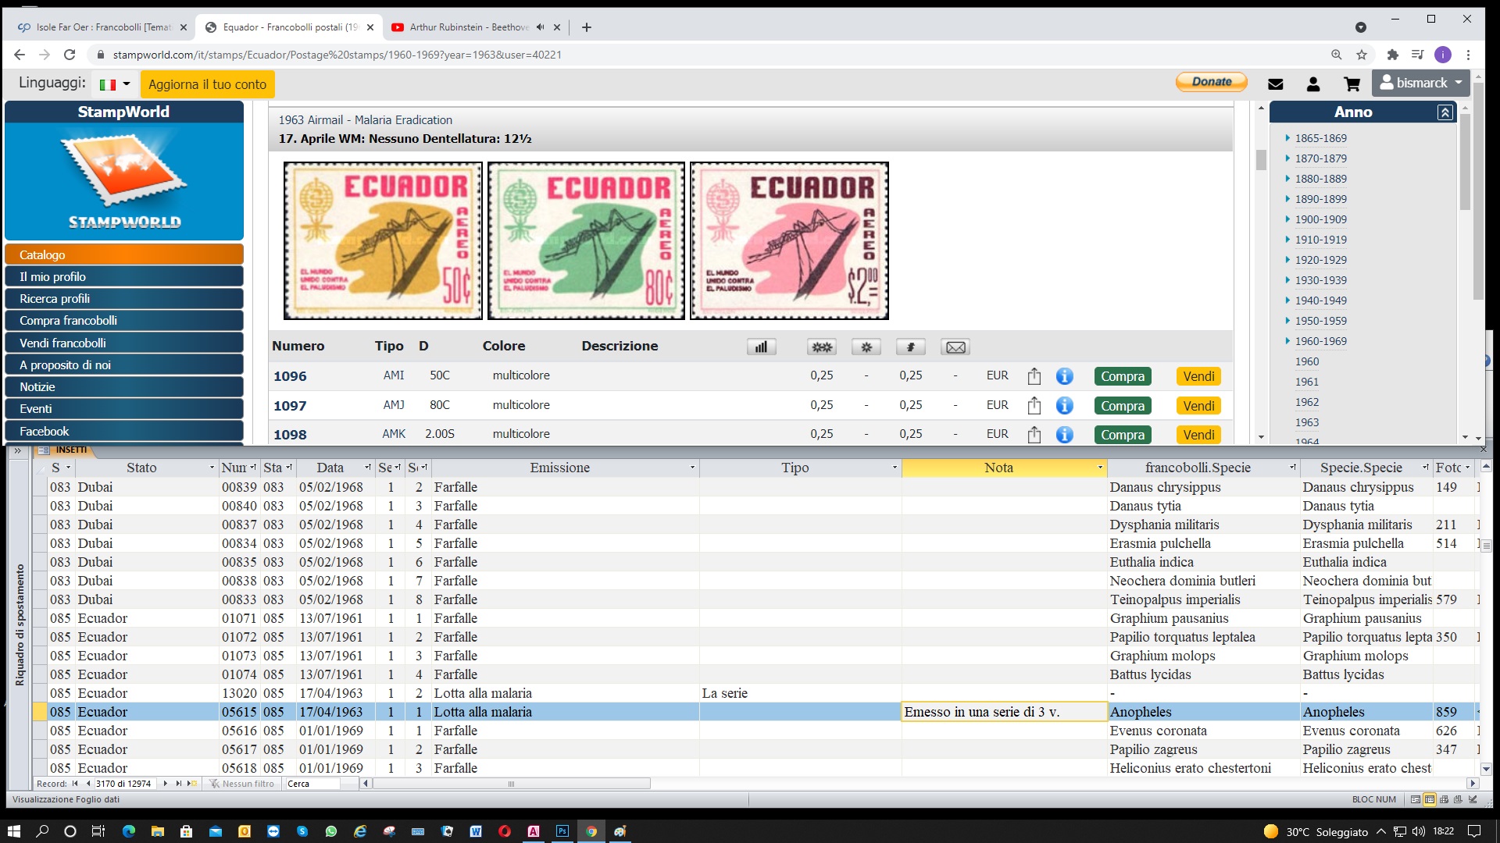This screenshot has height=843, width=1500.
Task: Open the shopping cart icon
Action: click(1352, 84)
